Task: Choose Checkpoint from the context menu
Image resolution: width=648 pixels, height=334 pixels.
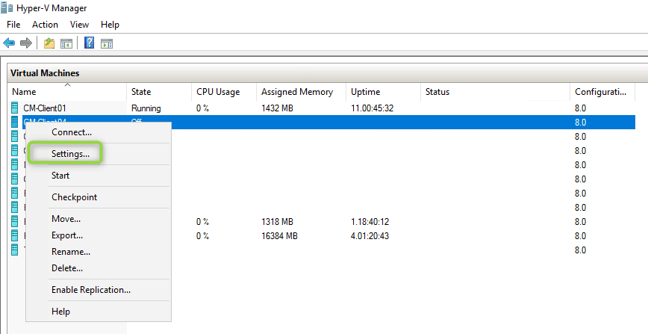Action: [99, 197]
